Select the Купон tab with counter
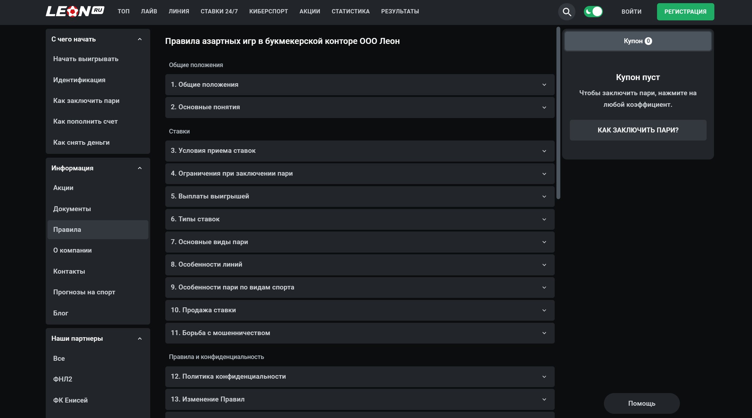 pos(638,41)
